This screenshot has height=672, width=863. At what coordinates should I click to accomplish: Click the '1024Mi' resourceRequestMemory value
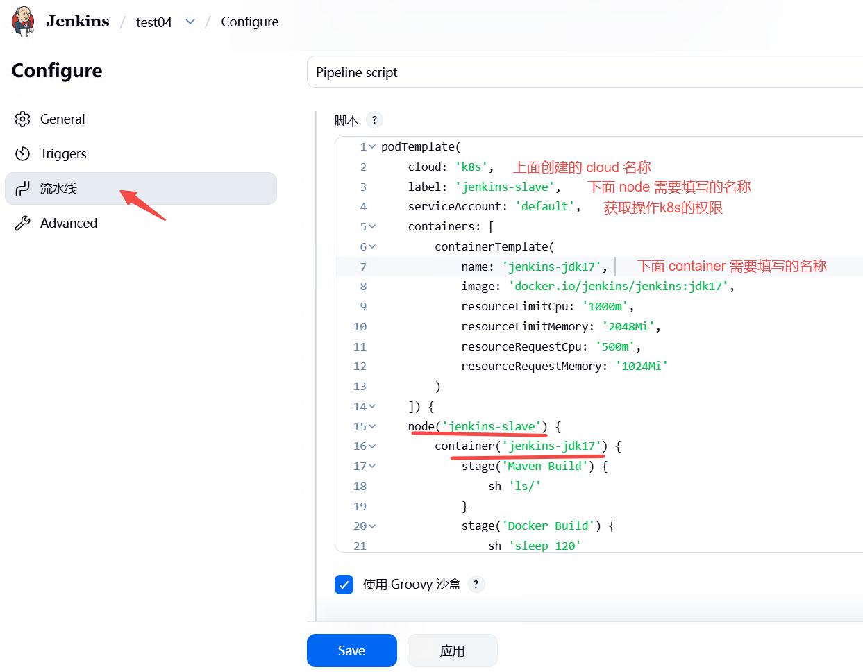(x=642, y=367)
